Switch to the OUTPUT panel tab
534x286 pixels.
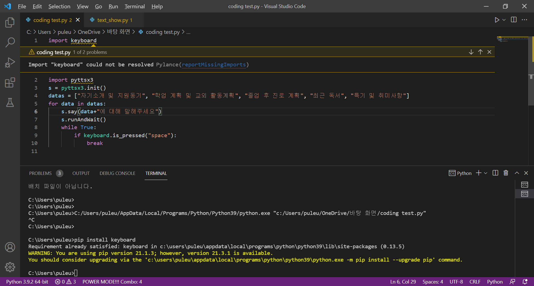(81, 173)
